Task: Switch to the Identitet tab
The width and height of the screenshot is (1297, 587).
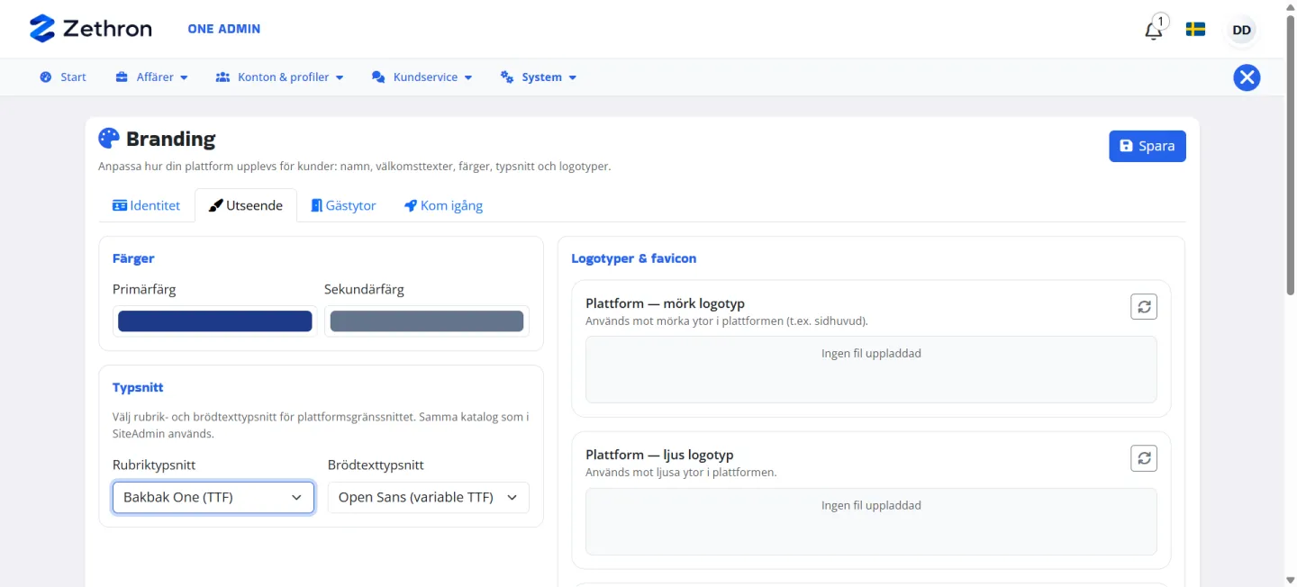Action: click(146, 205)
